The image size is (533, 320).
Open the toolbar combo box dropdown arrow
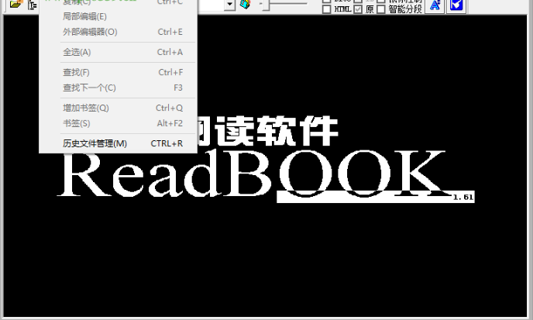tap(230, 5)
